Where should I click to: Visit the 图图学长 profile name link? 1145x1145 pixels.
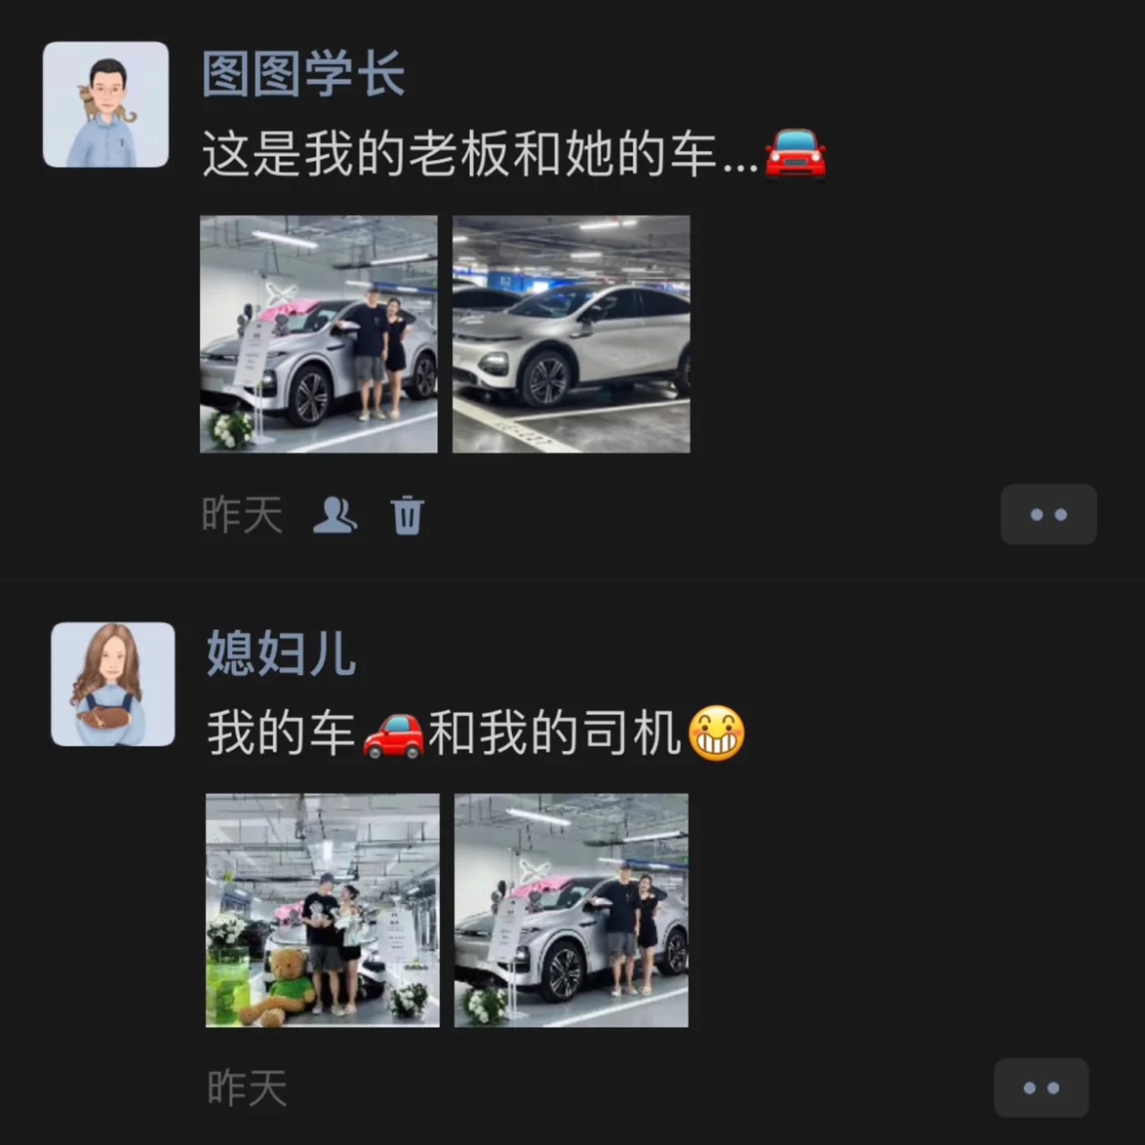[303, 74]
